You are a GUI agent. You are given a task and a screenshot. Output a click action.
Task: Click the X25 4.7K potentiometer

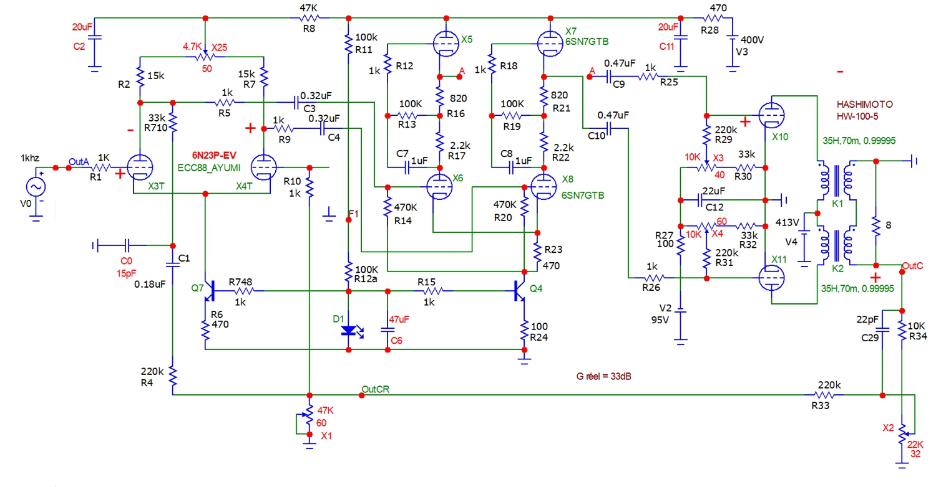(203, 56)
